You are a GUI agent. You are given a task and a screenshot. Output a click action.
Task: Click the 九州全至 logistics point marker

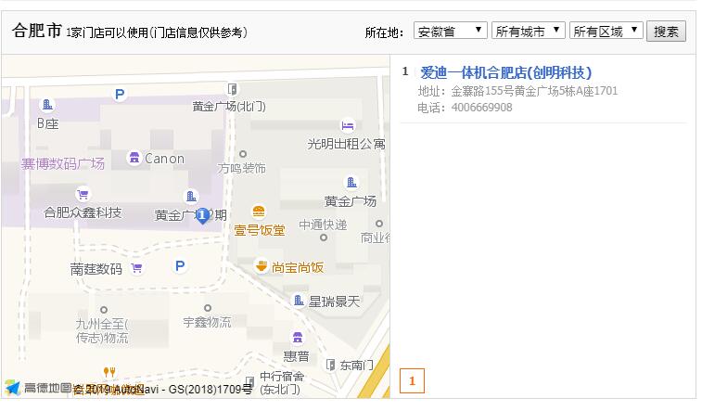[x=104, y=310]
